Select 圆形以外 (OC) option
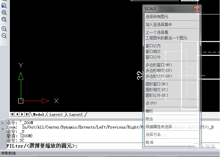The width and height of the screenshot is (220, 157). coord(171,95)
